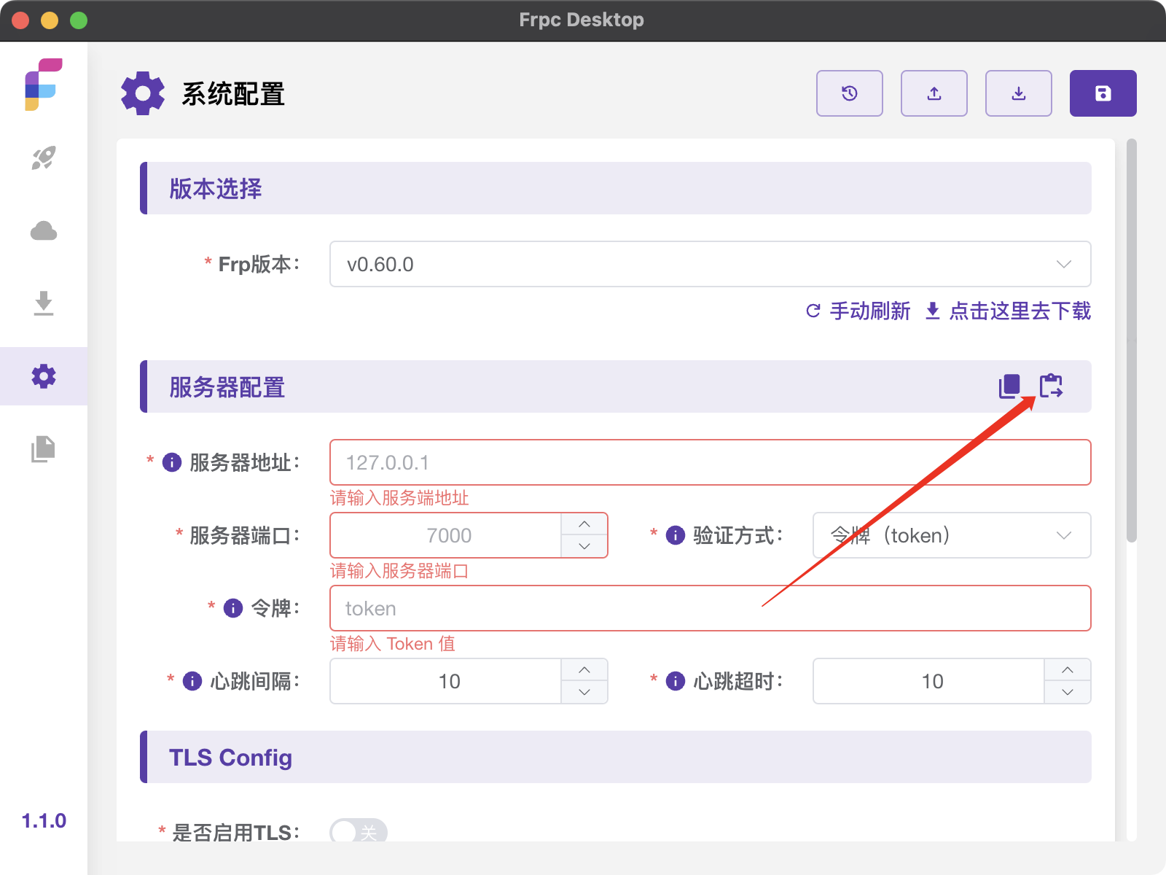Click the Frp版本 field label
1166x875 pixels.
(259, 264)
